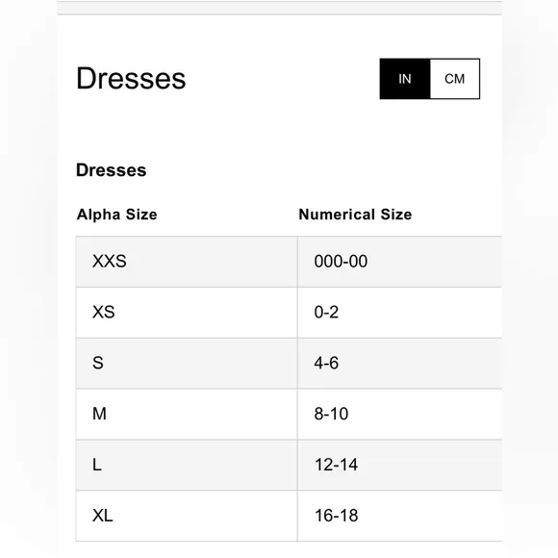Click the gray divider bar at top

click(280, 8)
